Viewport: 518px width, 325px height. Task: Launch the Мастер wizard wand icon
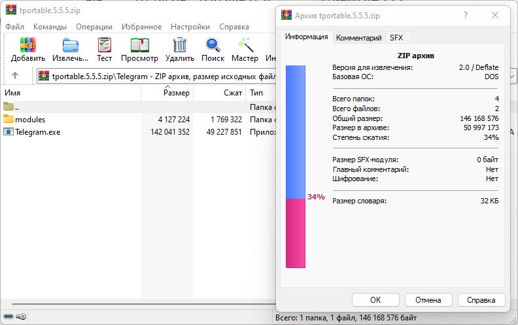(245, 45)
